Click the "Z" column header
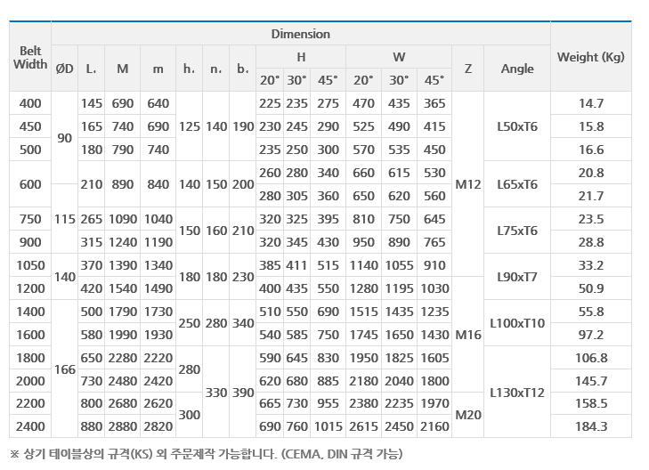Screen dimensions: 649x470 point(467,69)
